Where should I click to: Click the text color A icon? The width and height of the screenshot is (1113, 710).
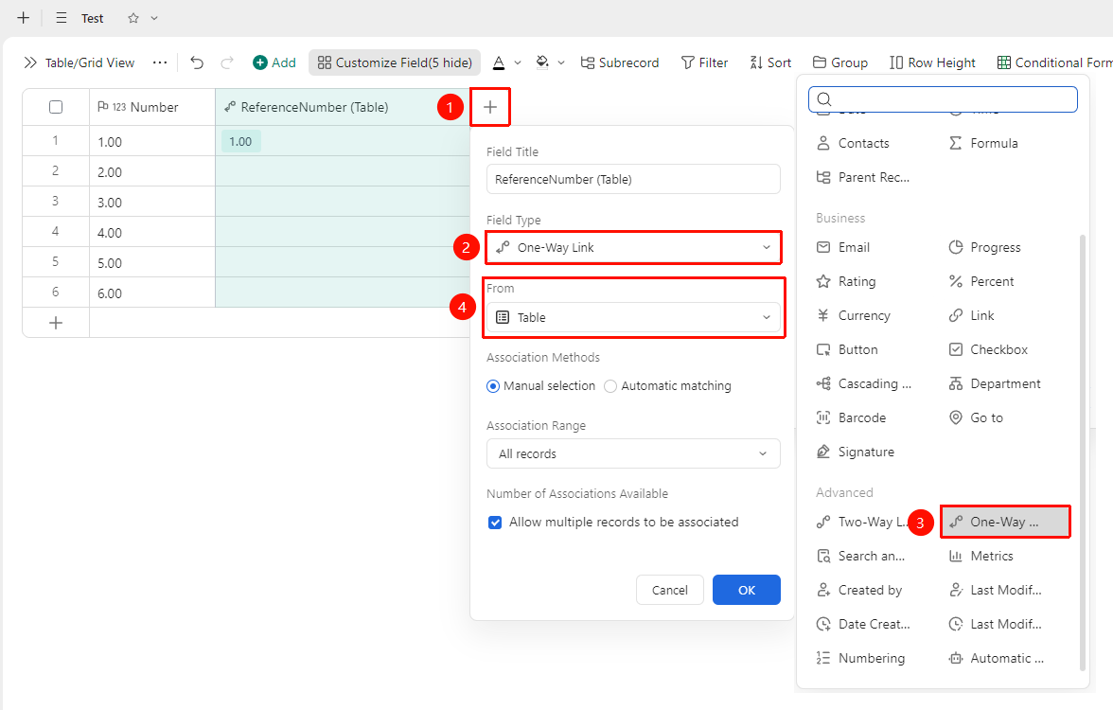499,62
